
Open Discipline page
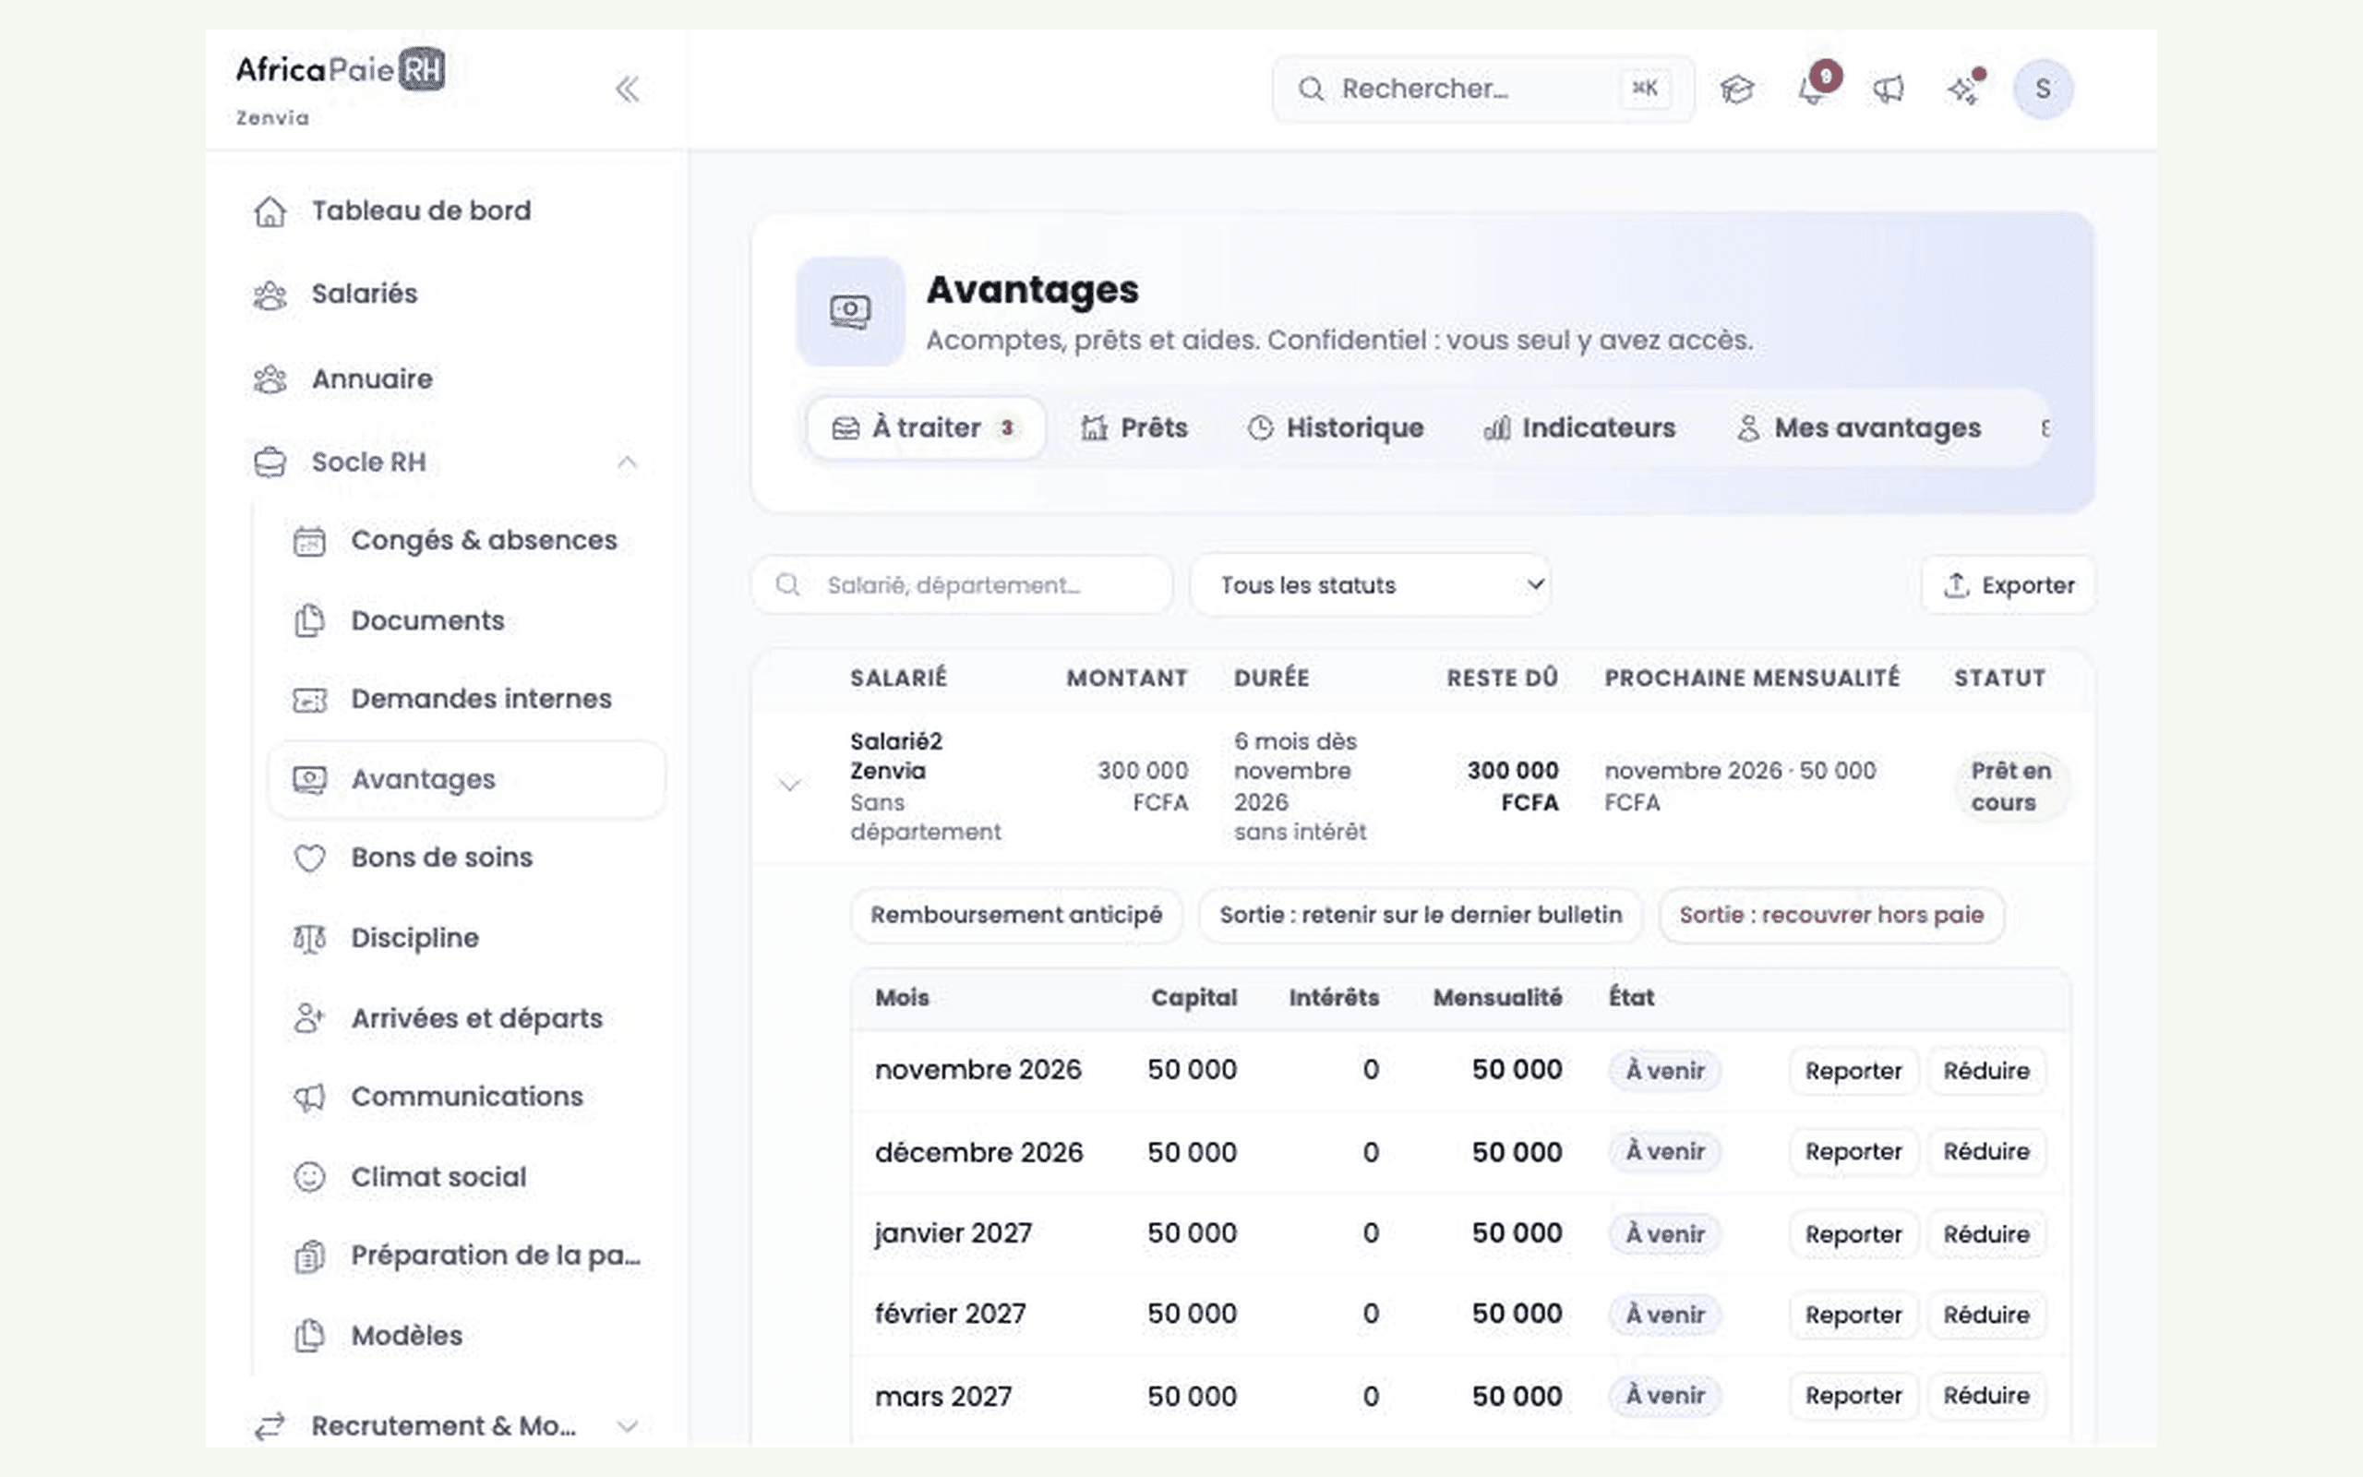point(386,938)
